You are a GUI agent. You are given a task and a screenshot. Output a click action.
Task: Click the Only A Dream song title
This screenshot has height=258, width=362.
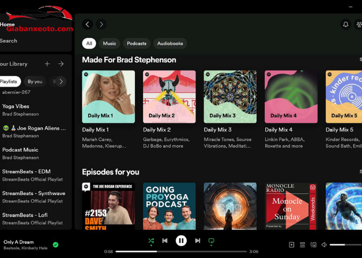tap(19, 242)
